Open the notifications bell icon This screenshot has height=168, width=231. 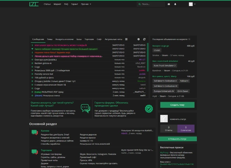[175, 4]
